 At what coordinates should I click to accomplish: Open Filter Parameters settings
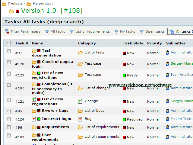(25, 31)
